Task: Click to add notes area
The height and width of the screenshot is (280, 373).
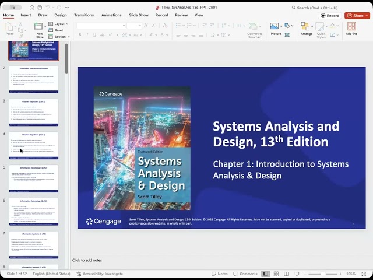Action: pyautogui.click(x=87, y=260)
